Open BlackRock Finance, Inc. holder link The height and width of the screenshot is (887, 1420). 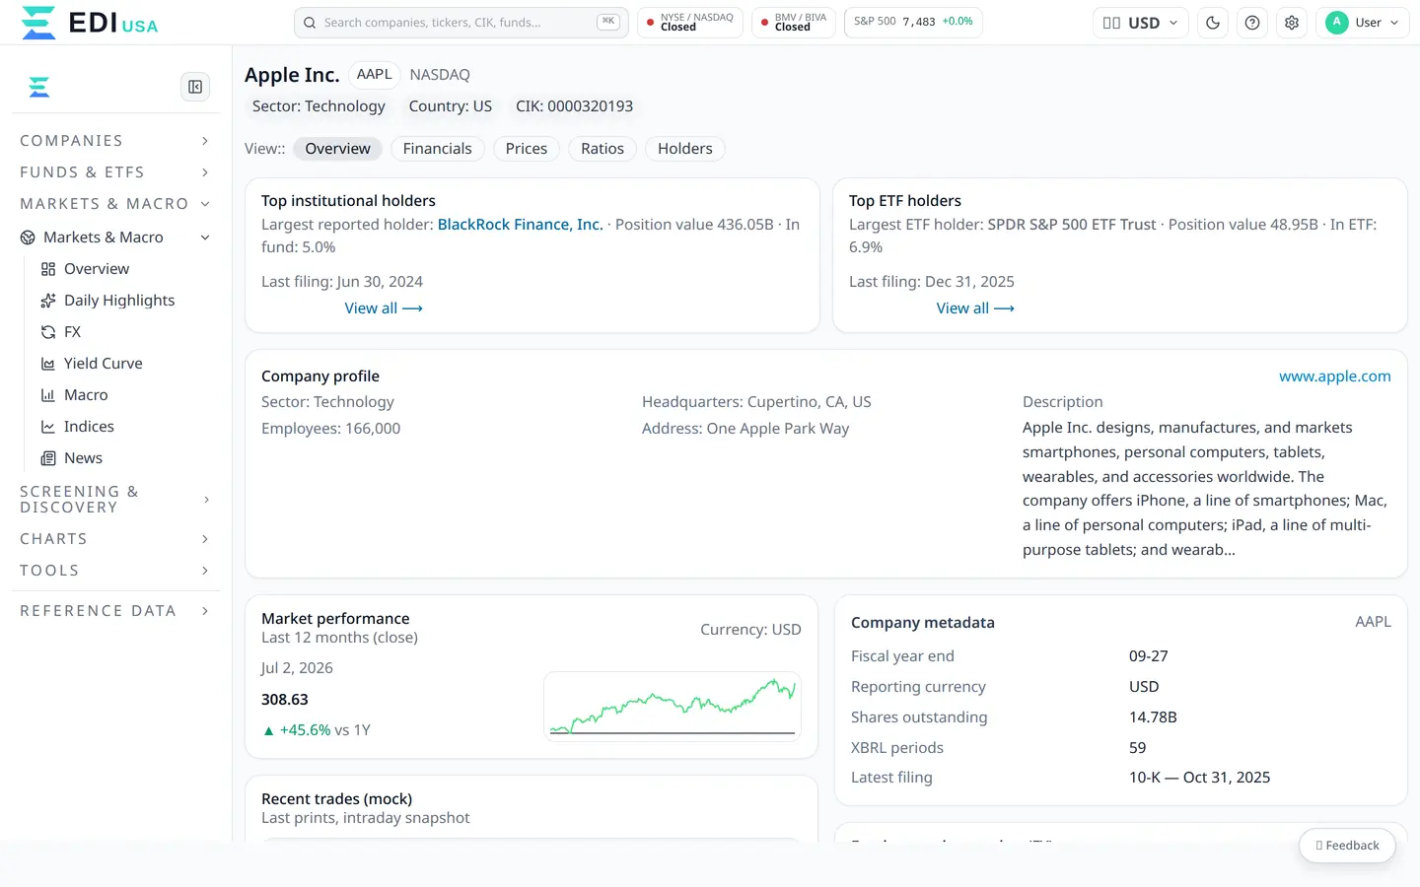pyautogui.click(x=521, y=225)
